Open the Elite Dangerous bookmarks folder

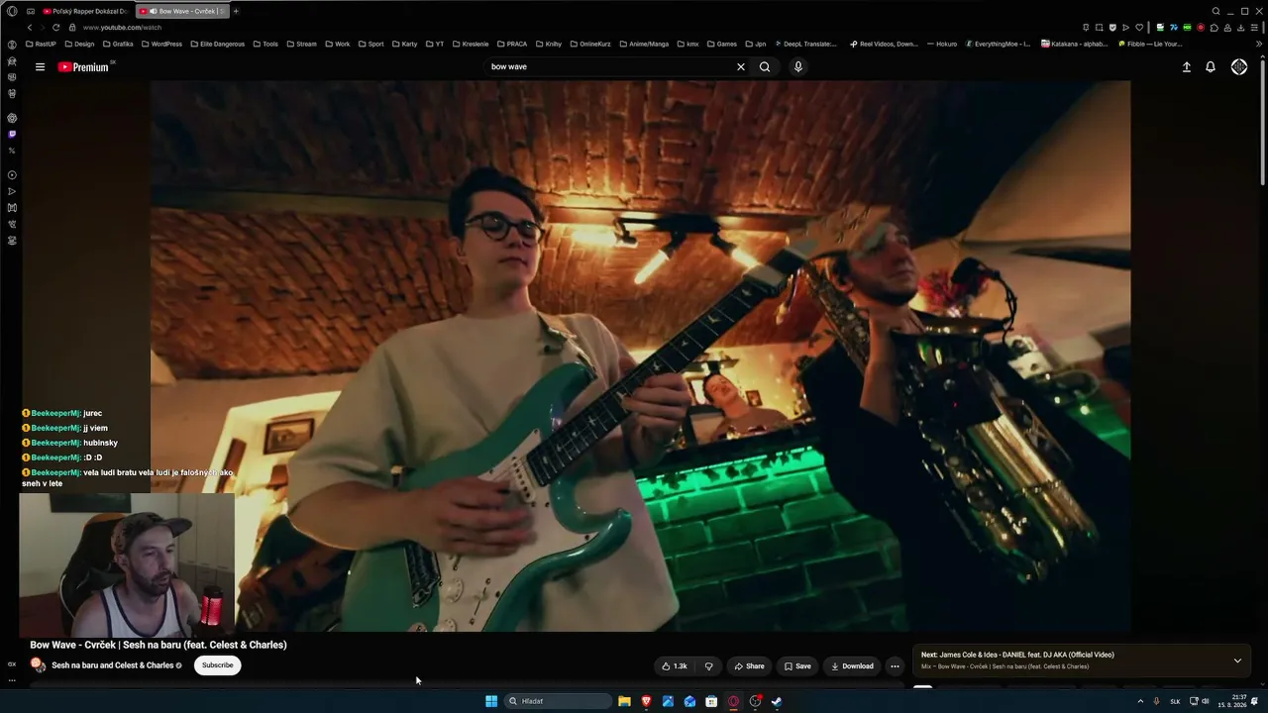pyautogui.click(x=217, y=44)
